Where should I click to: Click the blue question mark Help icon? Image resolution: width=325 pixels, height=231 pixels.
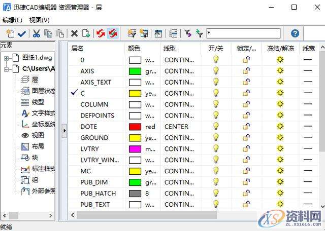[295, 33]
